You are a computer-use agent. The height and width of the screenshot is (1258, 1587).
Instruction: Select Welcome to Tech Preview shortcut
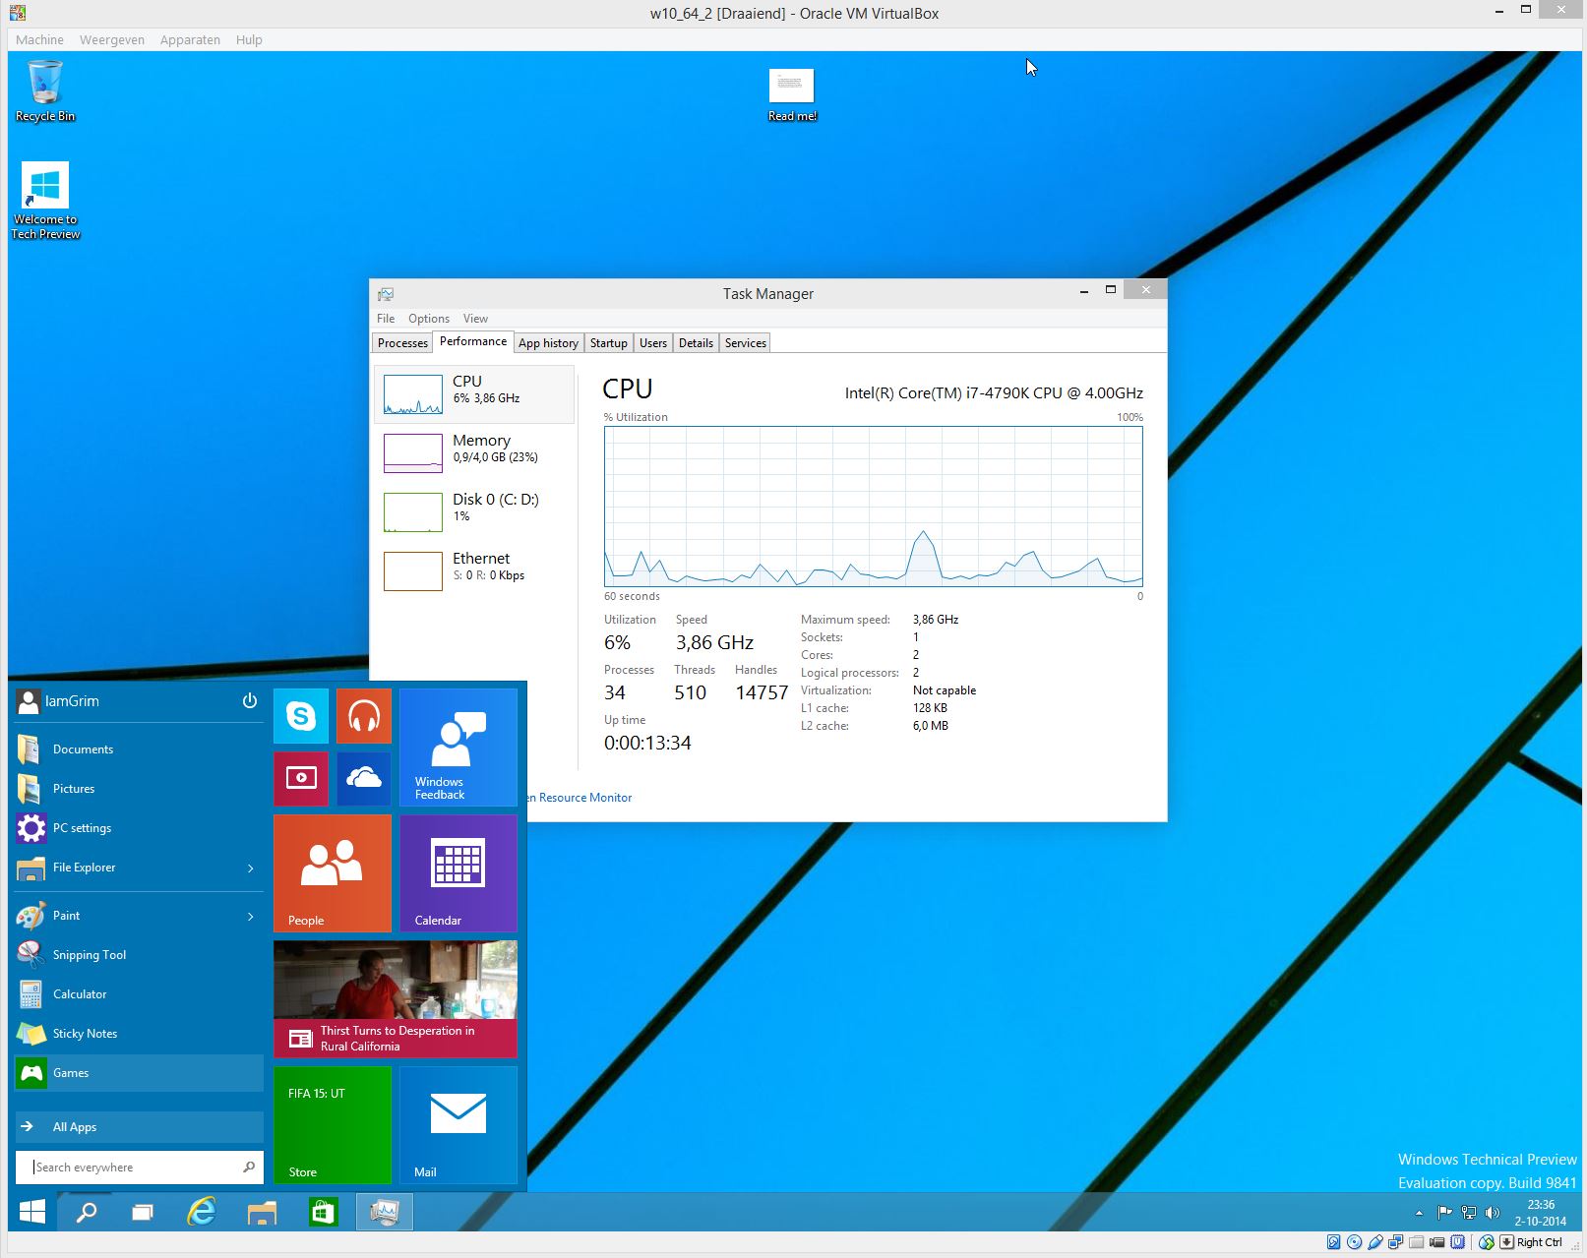45,201
